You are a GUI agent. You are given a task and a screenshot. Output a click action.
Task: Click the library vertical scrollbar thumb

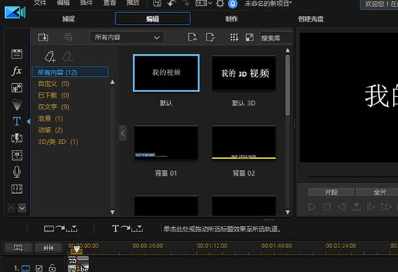point(287,85)
